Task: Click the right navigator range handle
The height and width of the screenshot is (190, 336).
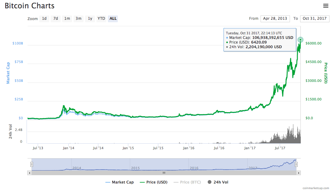Action: click(x=296, y=164)
